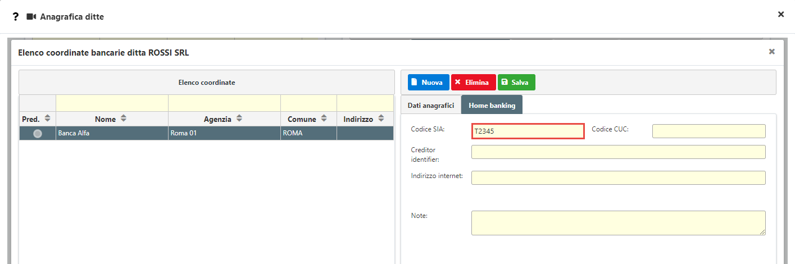Switch to the Dati anagrafici tab
This screenshot has height=264, width=795.
[x=431, y=105]
